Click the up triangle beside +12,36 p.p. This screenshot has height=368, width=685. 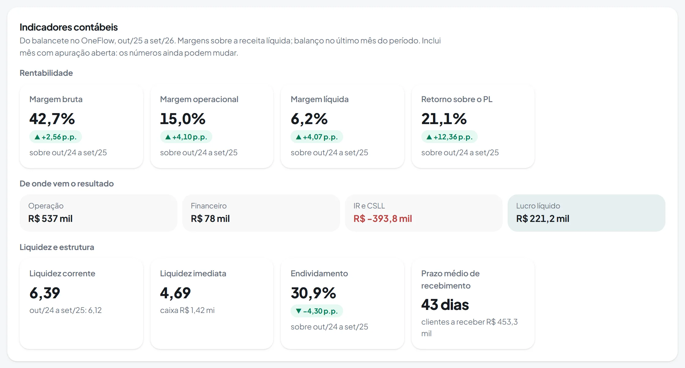point(429,137)
